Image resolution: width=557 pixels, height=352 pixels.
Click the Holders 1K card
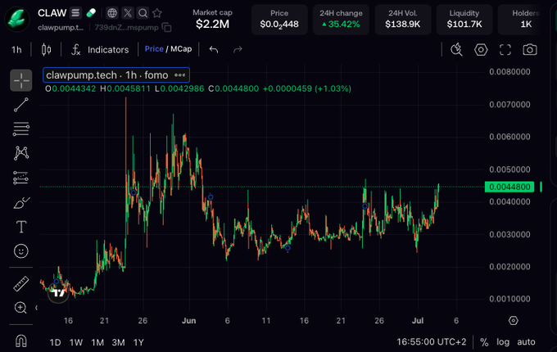pos(520,20)
